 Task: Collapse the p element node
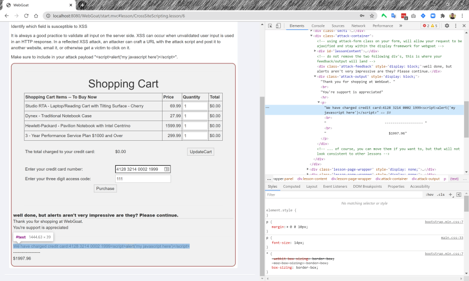(x=319, y=102)
